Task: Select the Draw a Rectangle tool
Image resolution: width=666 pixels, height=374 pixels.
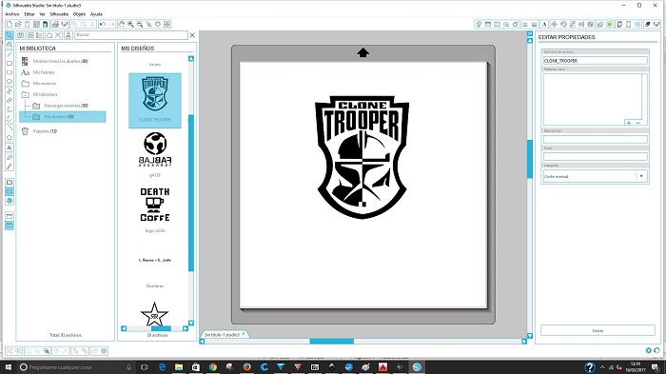Action: tap(10, 64)
